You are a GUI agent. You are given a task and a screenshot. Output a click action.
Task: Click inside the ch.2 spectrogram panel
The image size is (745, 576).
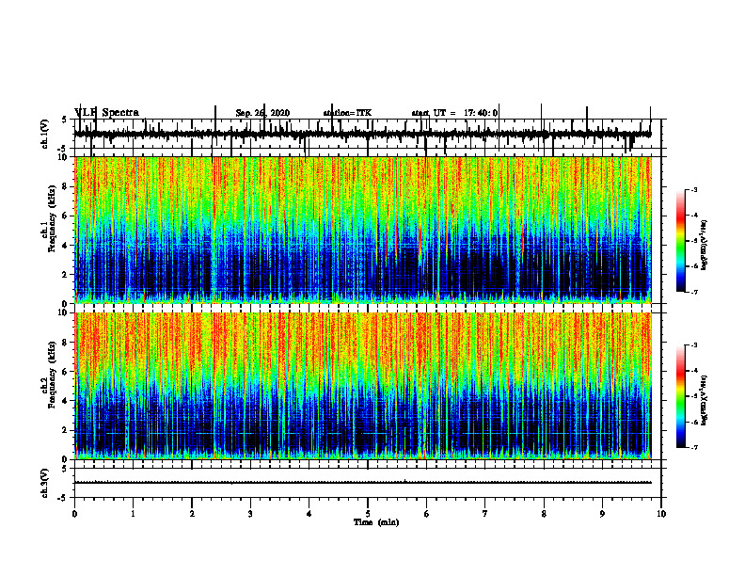(x=362, y=386)
